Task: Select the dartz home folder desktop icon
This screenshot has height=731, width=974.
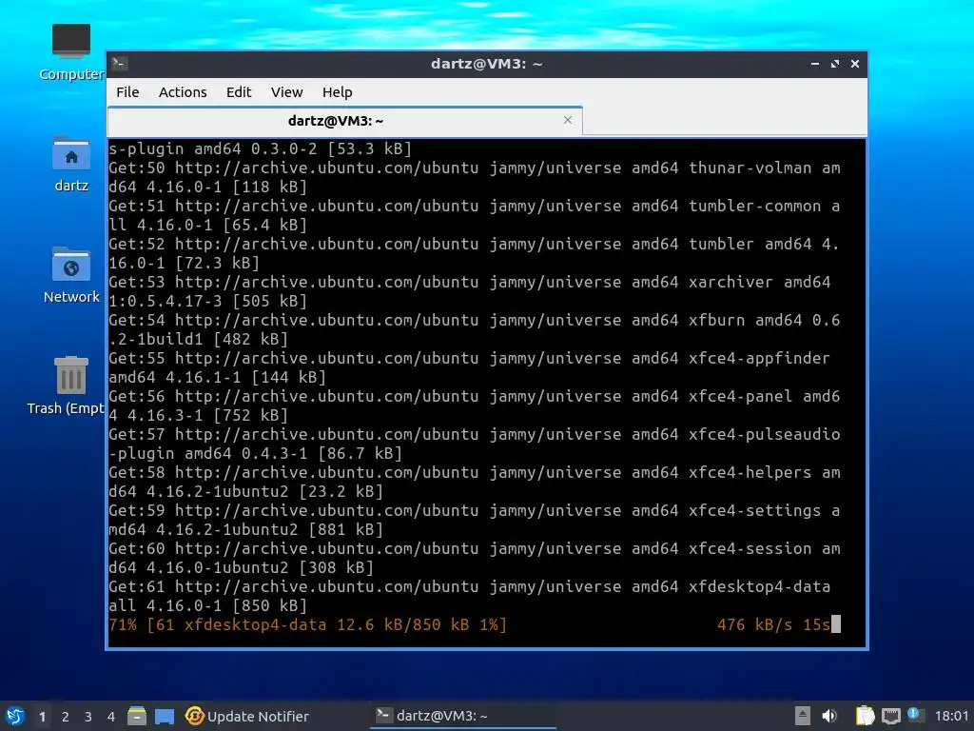Action: [71, 164]
